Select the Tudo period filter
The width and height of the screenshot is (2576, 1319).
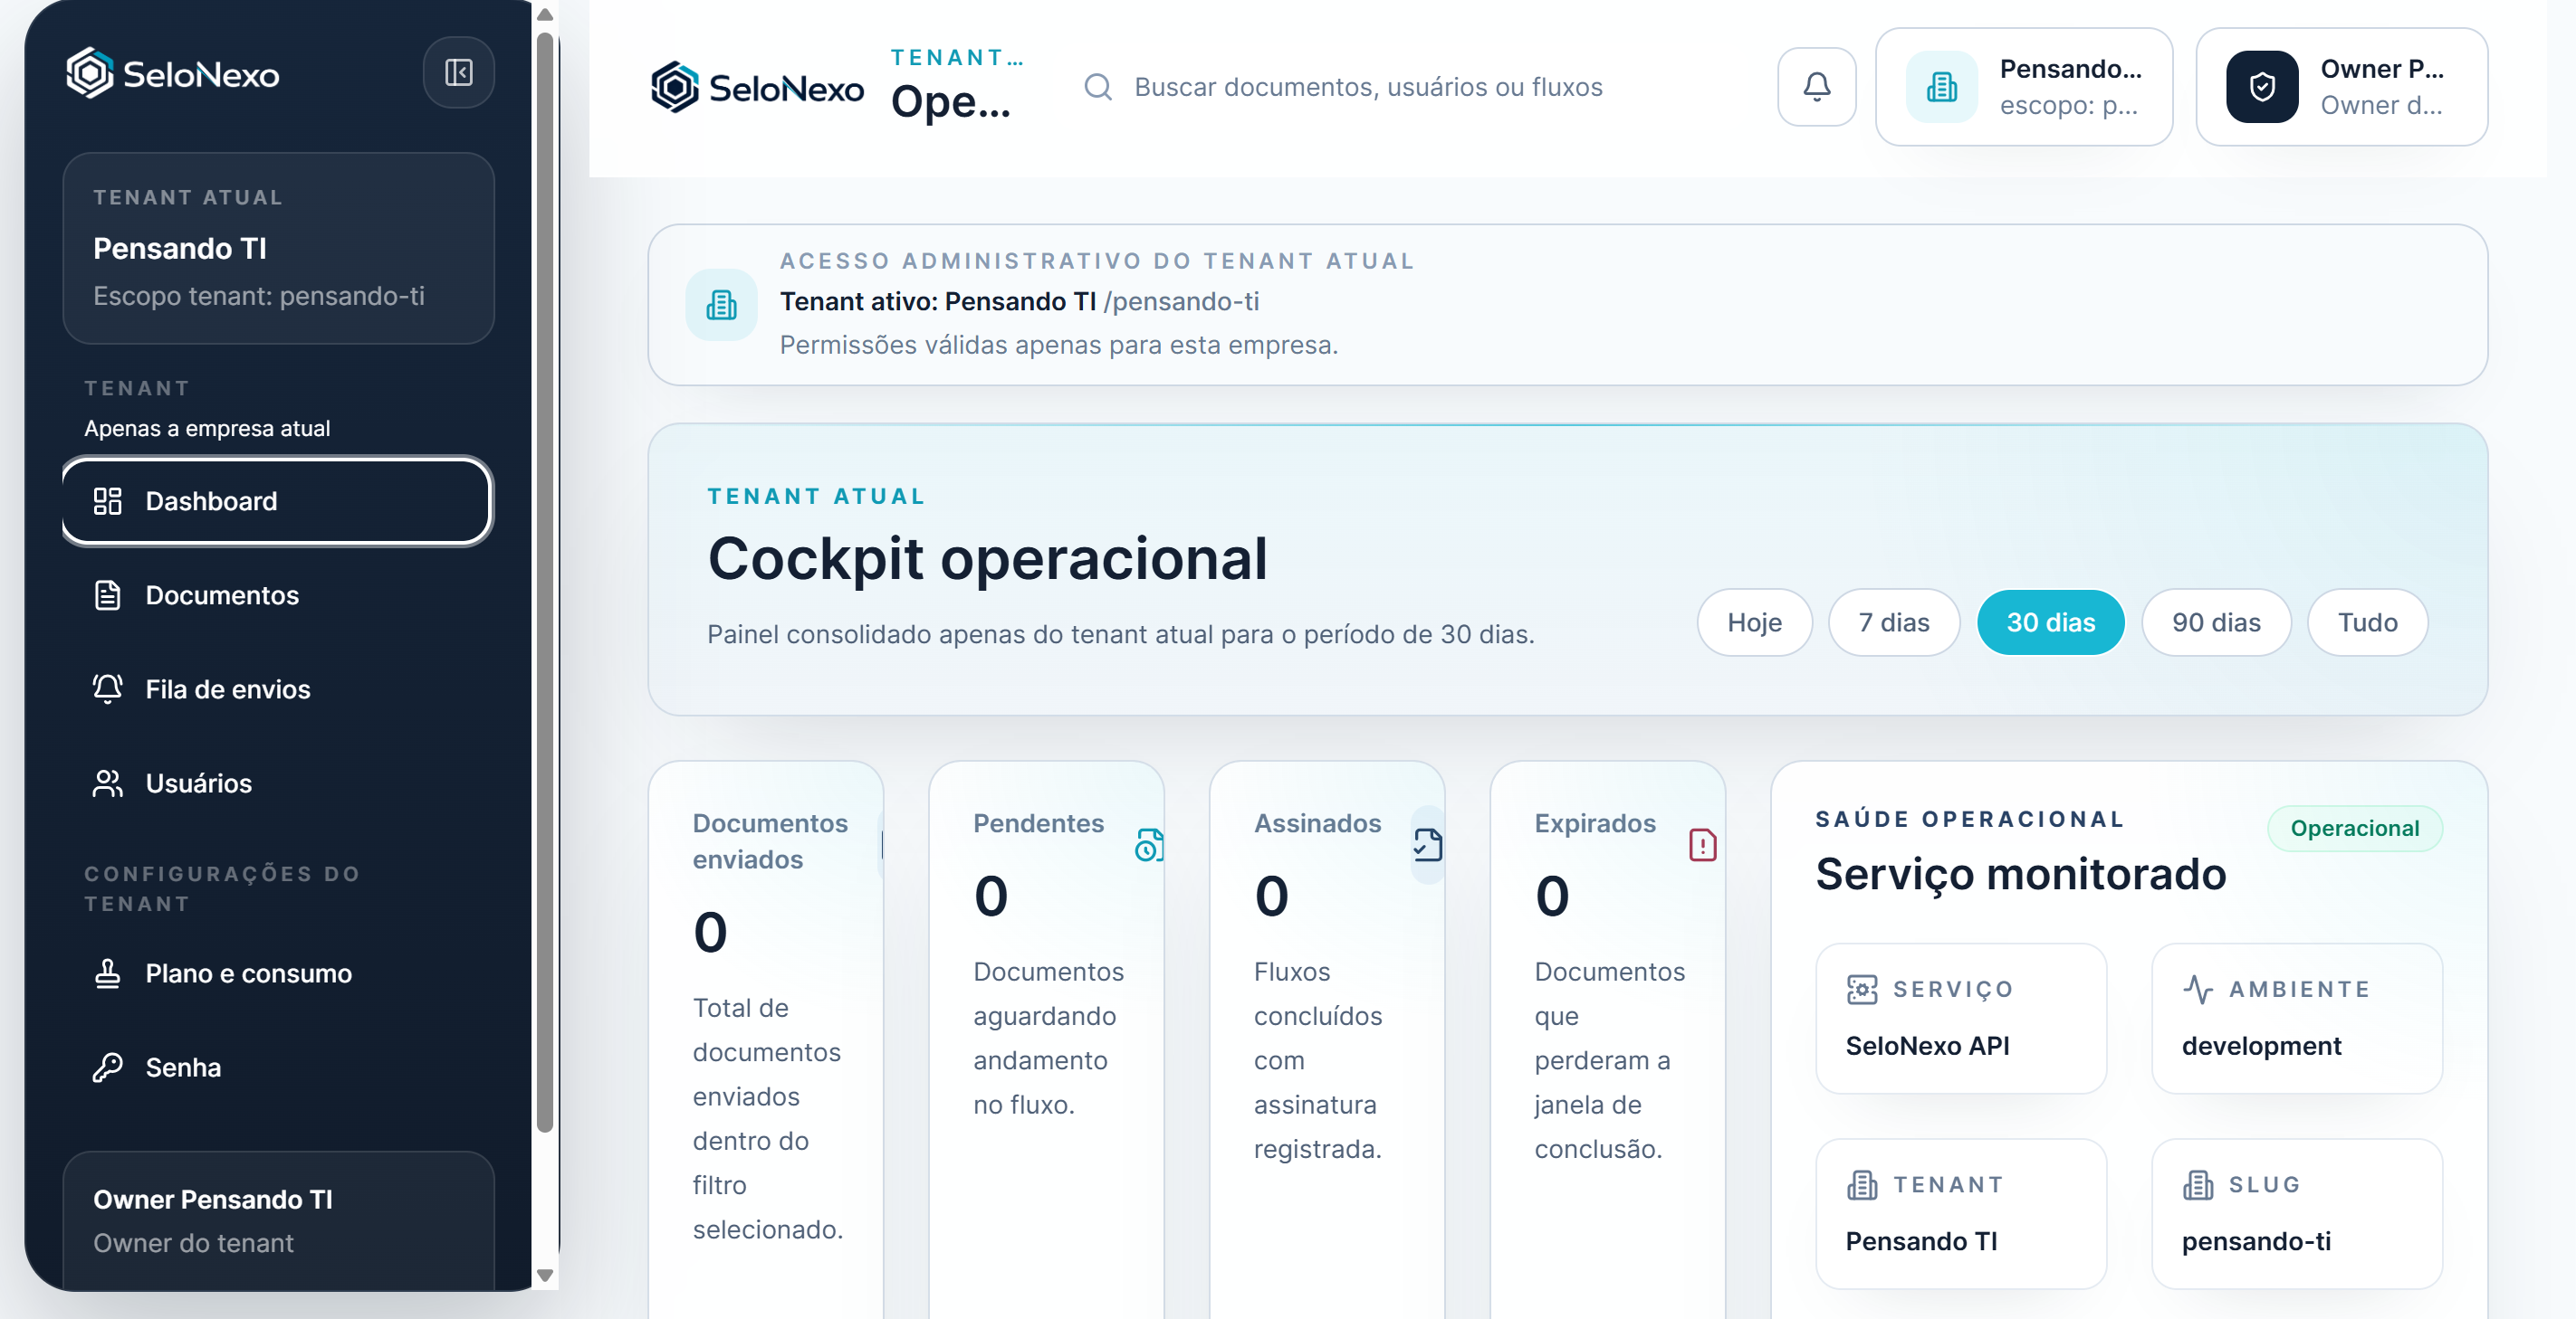2367,622
